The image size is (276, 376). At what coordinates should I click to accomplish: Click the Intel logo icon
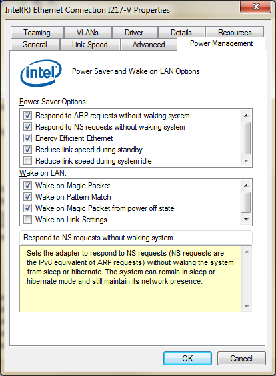click(x=41, y=73)
